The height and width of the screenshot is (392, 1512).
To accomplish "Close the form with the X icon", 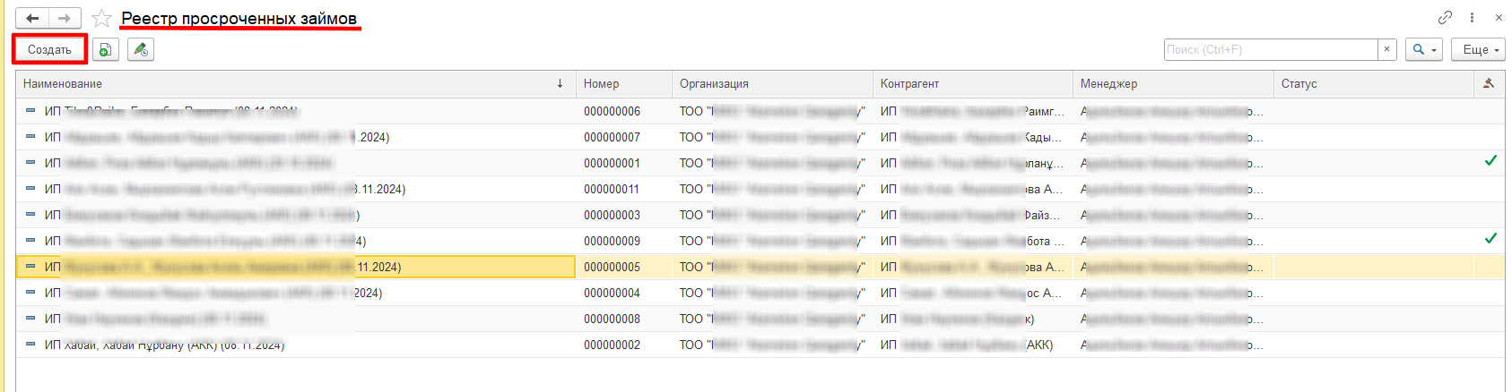I will tap(1499, 17).
